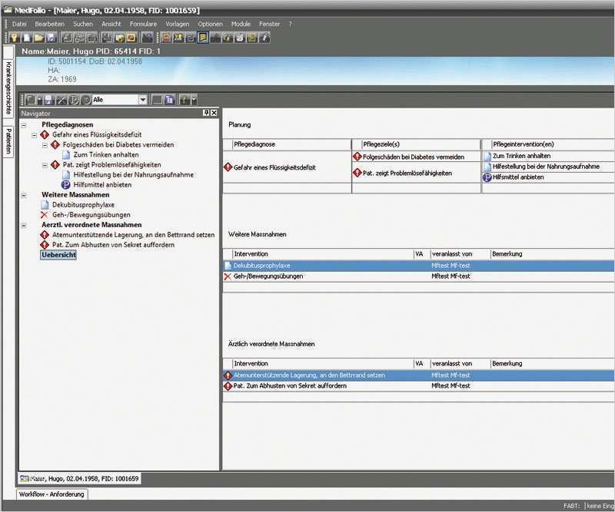
Task: Open the Formulare menu
Action: point(143,24)
